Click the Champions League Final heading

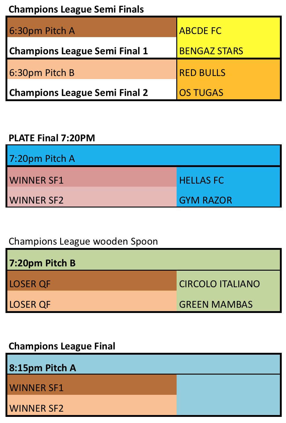(62, 346)
